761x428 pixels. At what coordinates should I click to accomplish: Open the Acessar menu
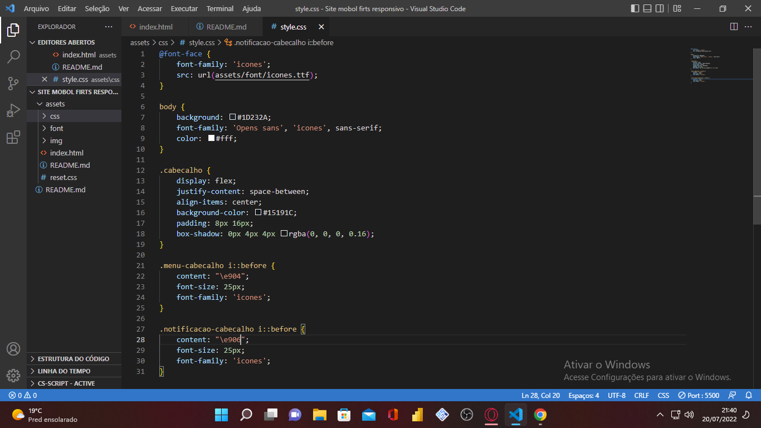(x=149, y=9)
